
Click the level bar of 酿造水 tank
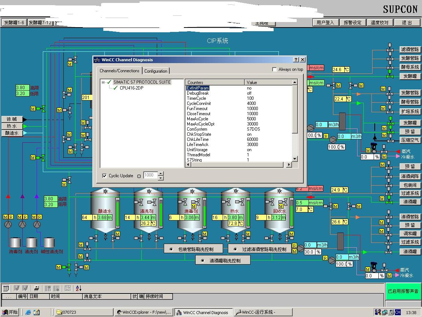point(118,212)
